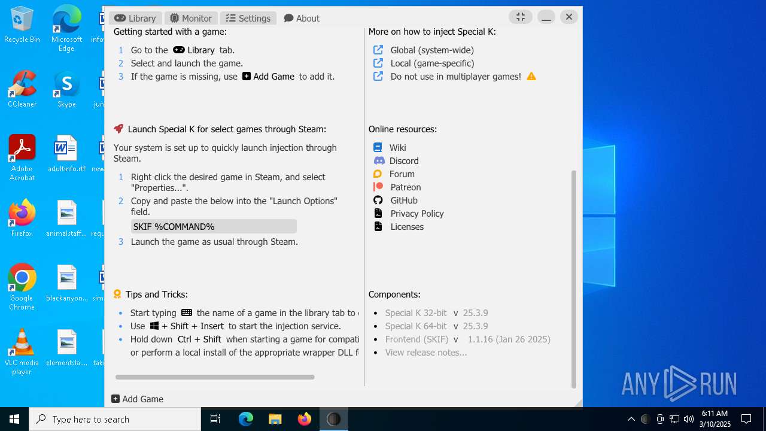This screenshot has height=431, width=766.
Task: Open Google Chrome desktop shortcut
Action: coord(22,287)
